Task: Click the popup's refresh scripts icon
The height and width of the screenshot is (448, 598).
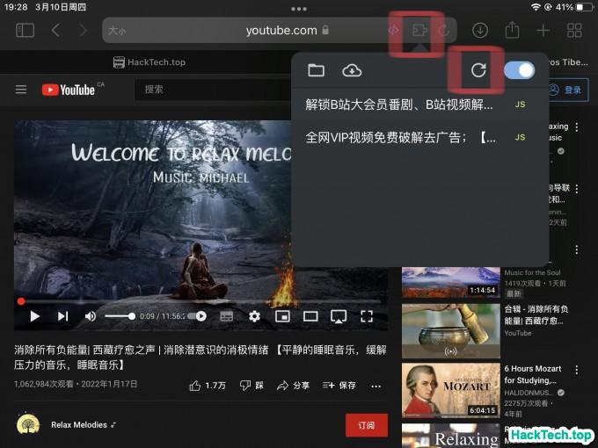Action: coord(478,70)
